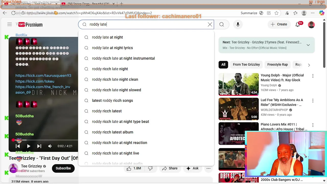Open the Create menu
This screenshot has height=184, width=327.
pyautogui.click(x=279, y=24)
